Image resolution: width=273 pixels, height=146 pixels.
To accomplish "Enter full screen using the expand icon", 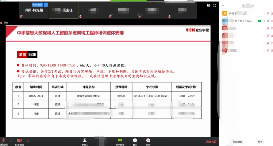I will click(x=215, y=5).
